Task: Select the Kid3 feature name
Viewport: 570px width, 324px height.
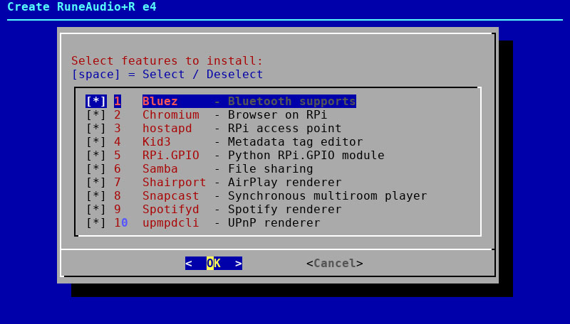Action: 156,141
